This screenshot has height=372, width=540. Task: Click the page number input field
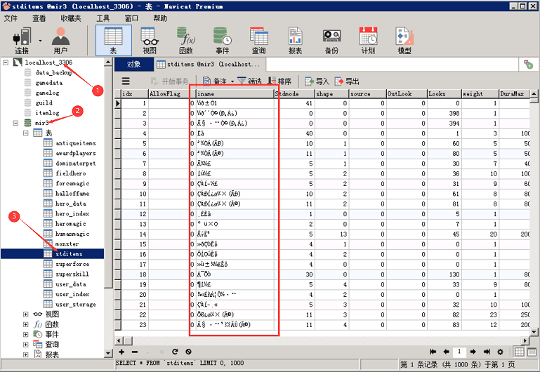(x=460, y=352)
